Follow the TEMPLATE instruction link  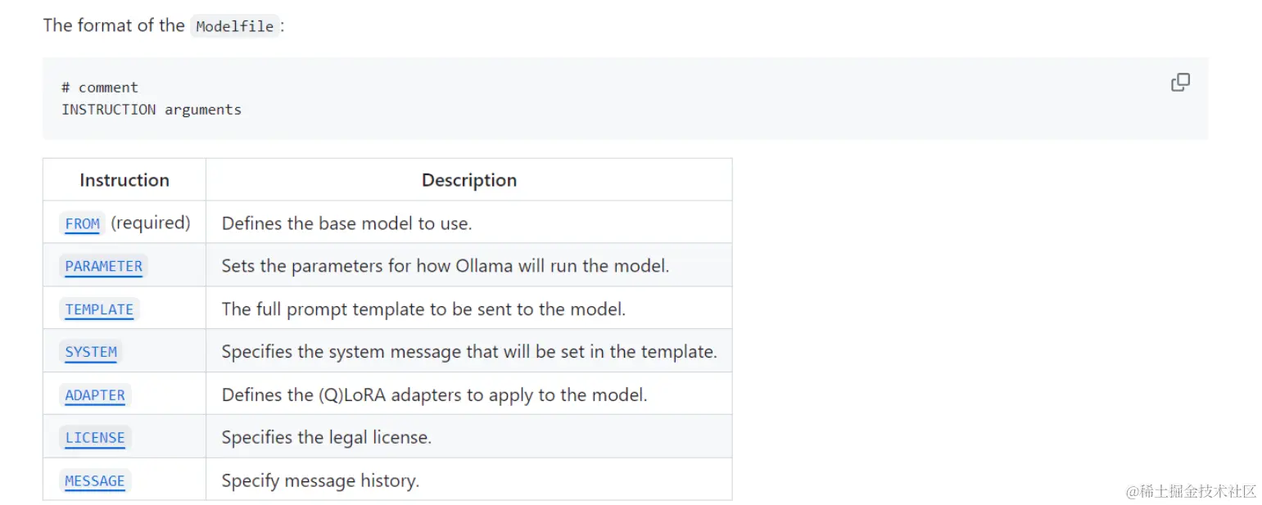(x=99, y=309)
